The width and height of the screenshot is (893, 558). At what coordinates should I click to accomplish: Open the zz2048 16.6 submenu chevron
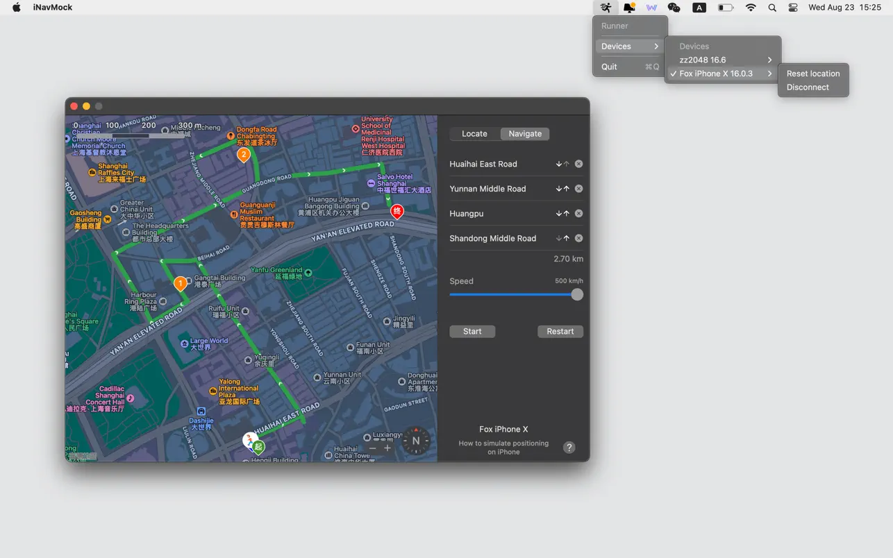pos(769,60)
